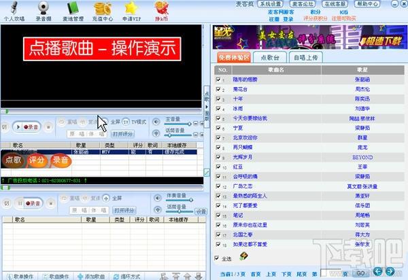Viewport: 408px width, 280px height.
Task: Stop playback in lower player
Action: tap(51, 203)
